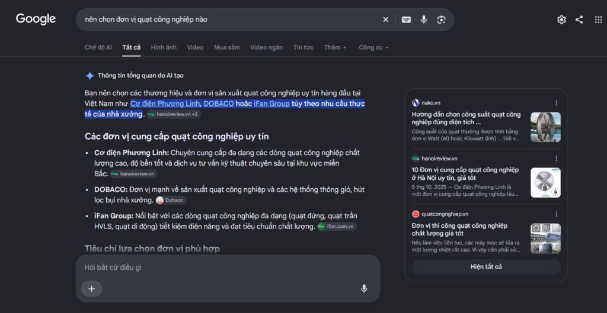Open the Cơ điện Phương Linh link
This screenshot has height=313, width=607.
pyautogui.click(x=165, y=104)
